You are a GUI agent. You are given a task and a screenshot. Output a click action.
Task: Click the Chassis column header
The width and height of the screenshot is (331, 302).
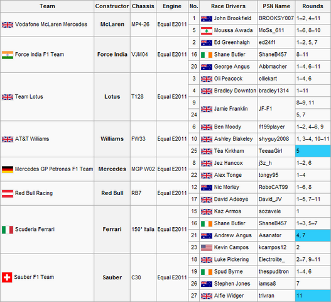143,6
